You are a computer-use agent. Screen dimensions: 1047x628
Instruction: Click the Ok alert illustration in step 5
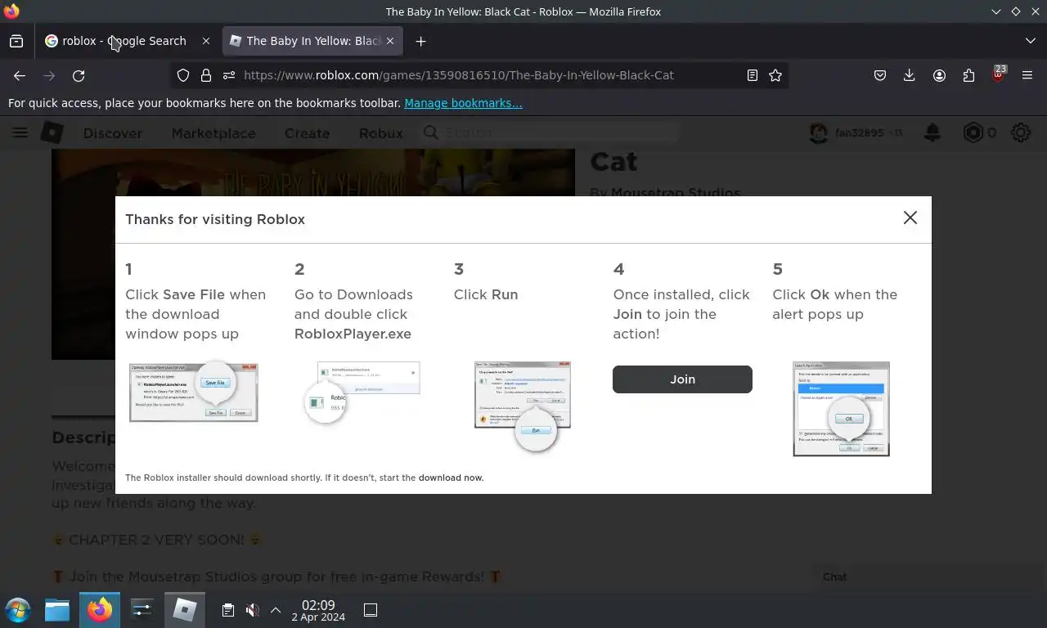pos(841,409)
